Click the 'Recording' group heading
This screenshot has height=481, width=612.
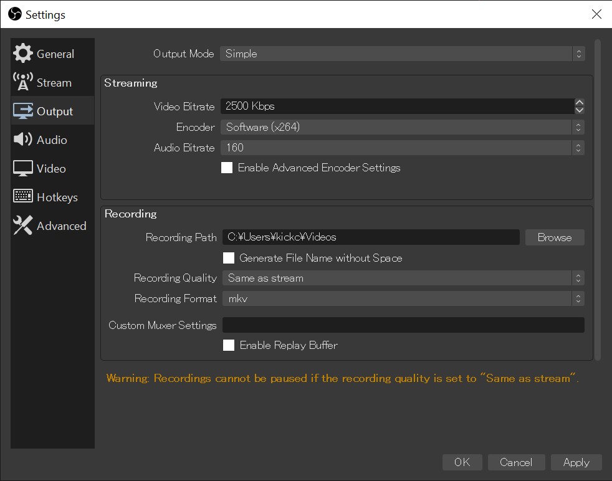131,214
